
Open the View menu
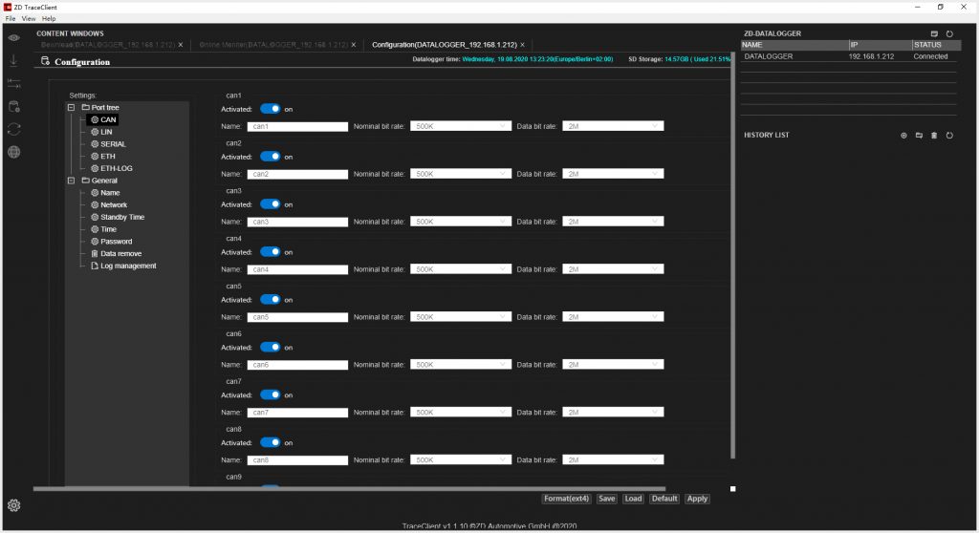pyautogui.click(x=29, y=18)
